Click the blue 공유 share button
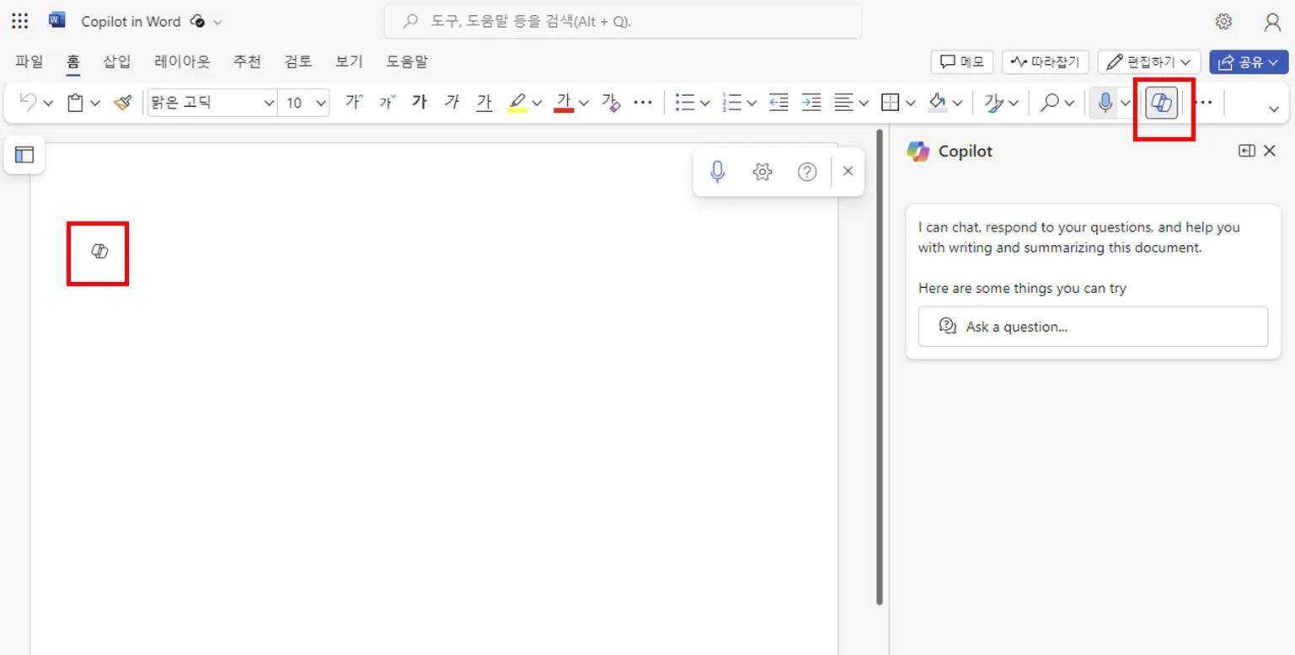This screenshot has width=1295, height=655. (1249, 61)
